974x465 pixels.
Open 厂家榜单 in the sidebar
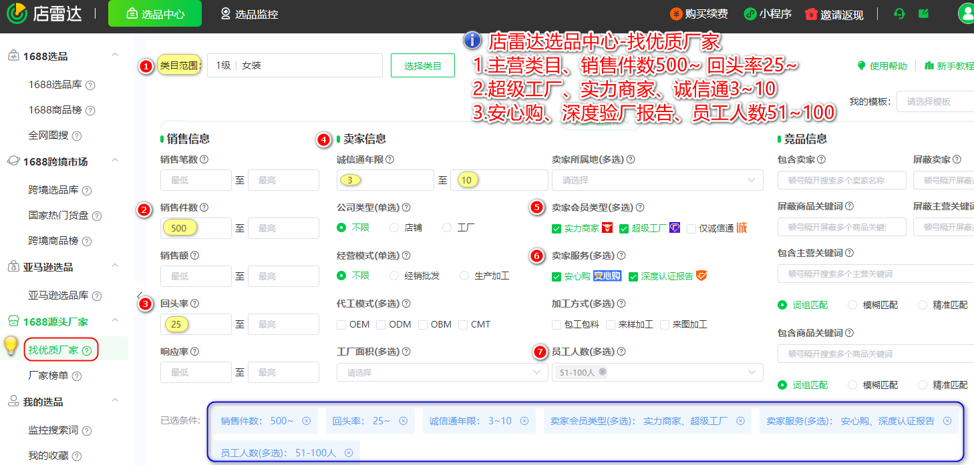(48, 376)
